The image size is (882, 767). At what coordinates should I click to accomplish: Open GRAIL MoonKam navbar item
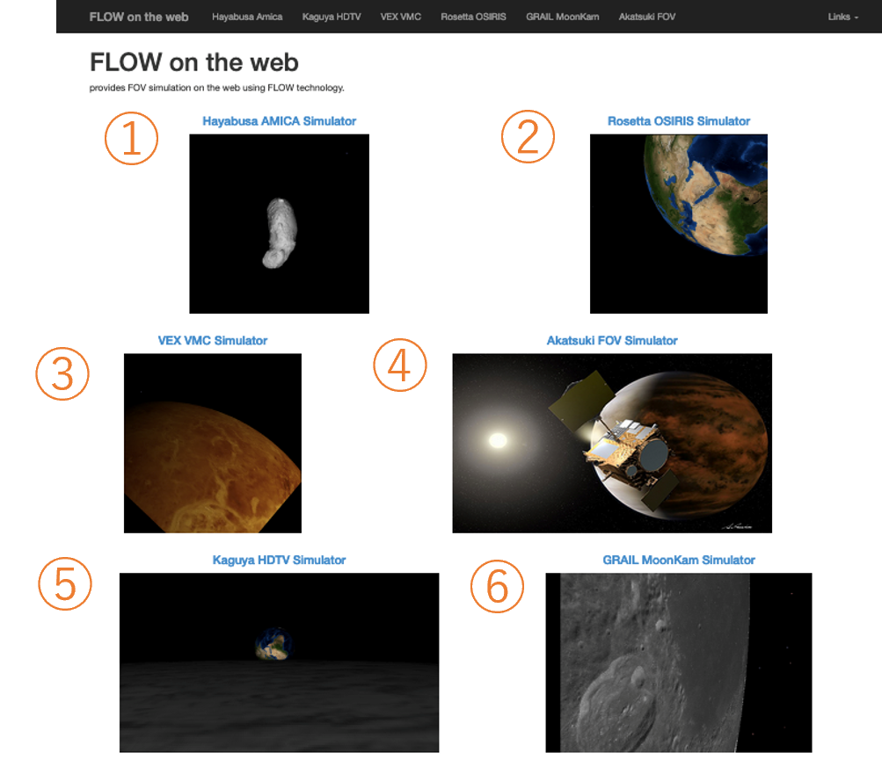click(x=563, y=17)
